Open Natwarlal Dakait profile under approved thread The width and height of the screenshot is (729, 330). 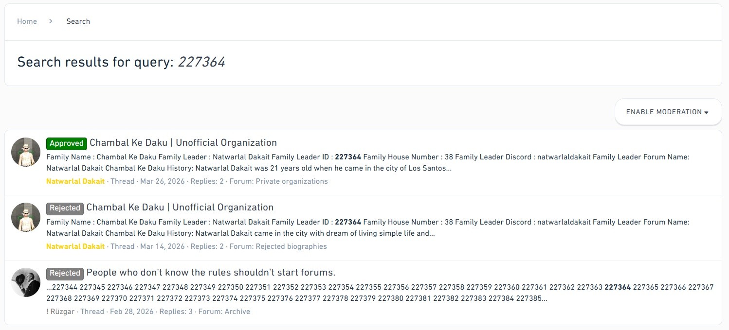click(x=75, y=181)
